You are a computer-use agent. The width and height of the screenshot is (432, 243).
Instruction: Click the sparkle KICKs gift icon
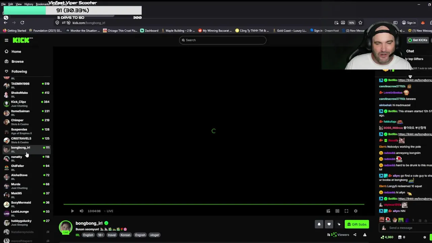tap(339, 224)
